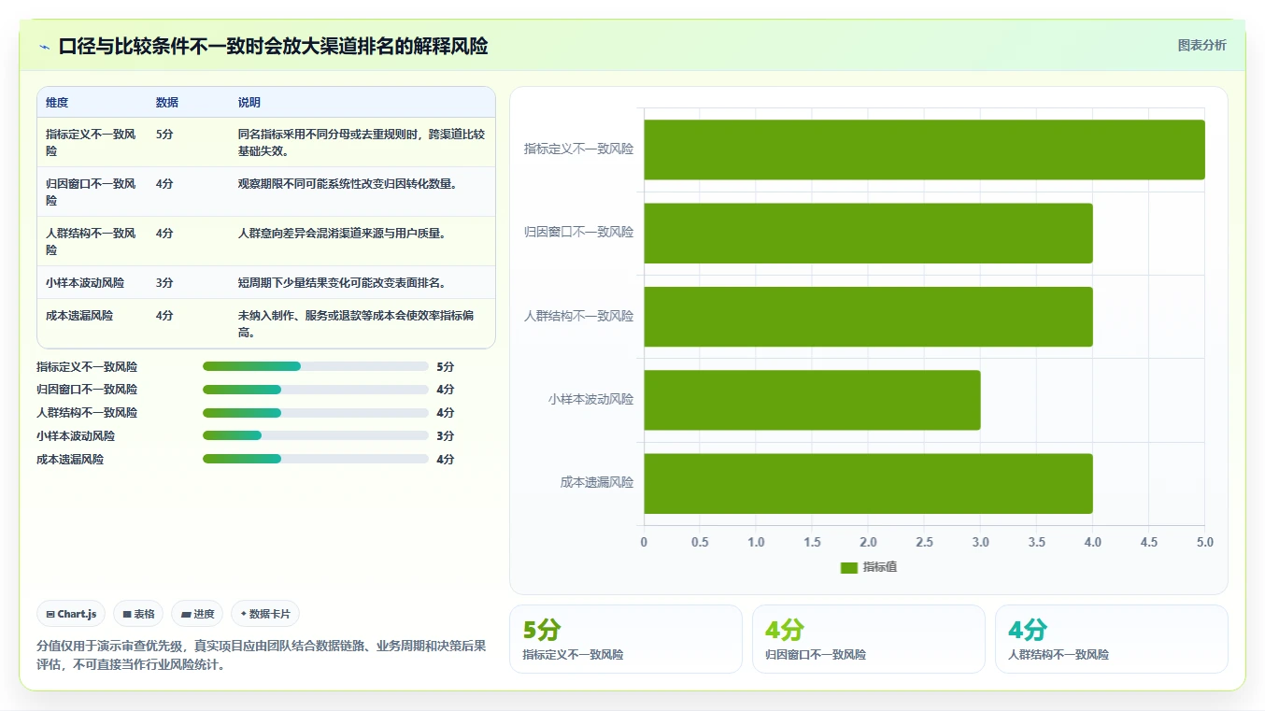Click the 小样本波动风险 y-axis label in chart
Image resolution: width=1265 pixels, height=711 pixels.
pos(590,399)
